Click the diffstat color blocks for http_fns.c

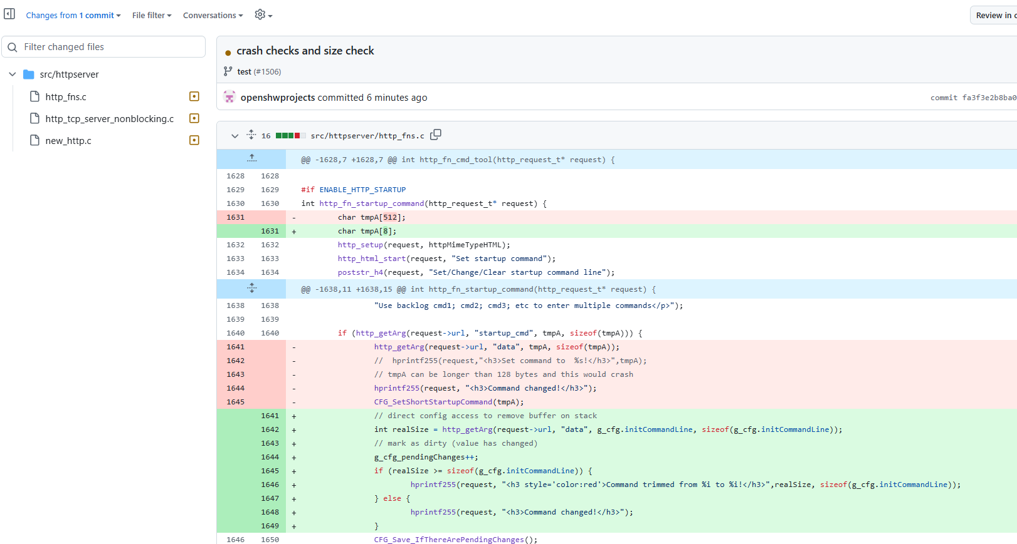click(x=291, y=136)
